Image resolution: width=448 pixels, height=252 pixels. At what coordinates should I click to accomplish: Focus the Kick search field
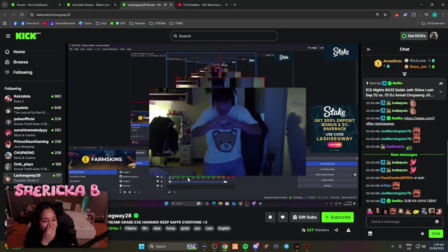[224, 36]
